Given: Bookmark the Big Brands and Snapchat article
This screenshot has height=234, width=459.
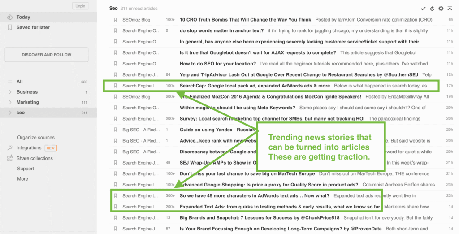Looking at the screenshot, I should click(115, 218).
